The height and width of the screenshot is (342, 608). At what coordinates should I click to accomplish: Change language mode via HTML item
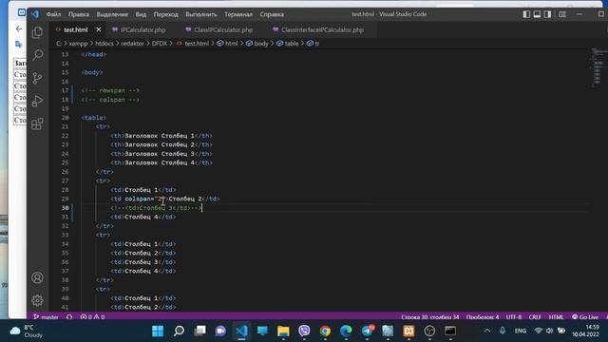[x=556, y=316]
